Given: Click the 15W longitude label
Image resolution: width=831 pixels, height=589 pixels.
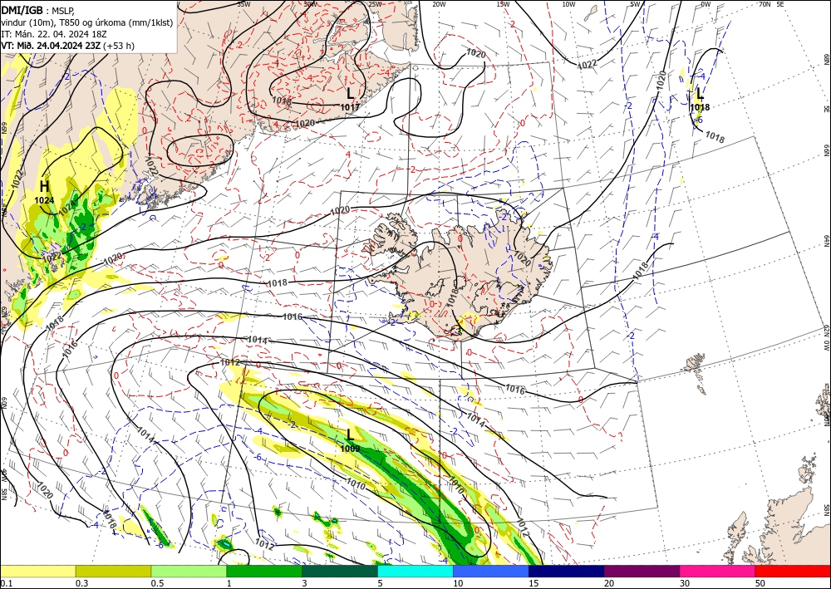Looking at the screenshot, I should [x=504, y=4].
